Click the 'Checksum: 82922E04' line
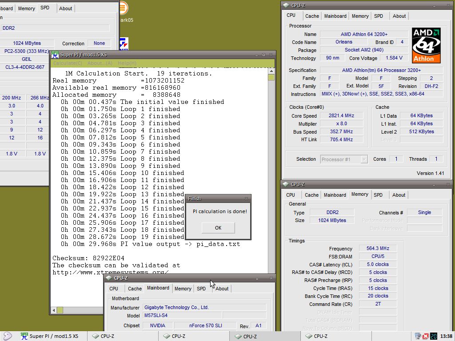Image resolution: width=455 pixels, height=341 pixels. (88, 258)
